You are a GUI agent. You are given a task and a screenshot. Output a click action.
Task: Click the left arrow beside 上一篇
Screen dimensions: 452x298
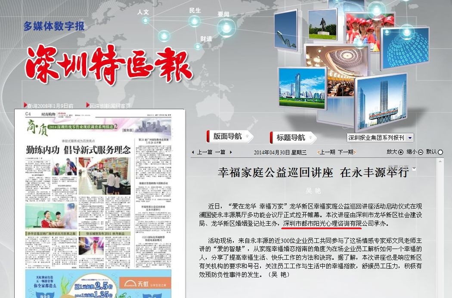tap(192, 152)
